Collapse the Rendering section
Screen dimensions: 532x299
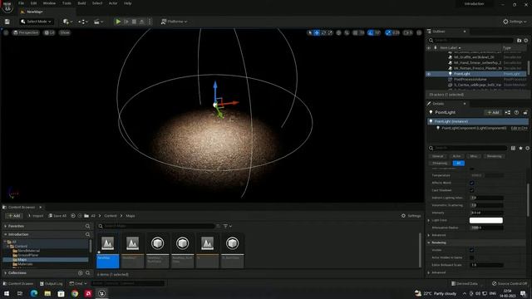pyautogui.click(x=429, y=243)
